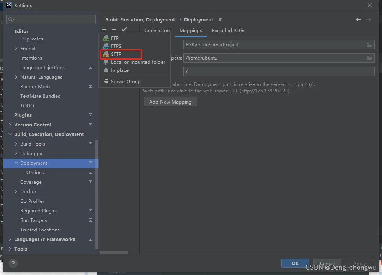Browse for deployment path folder icon
Screen dimensions: 382x275
click(369, 58)
